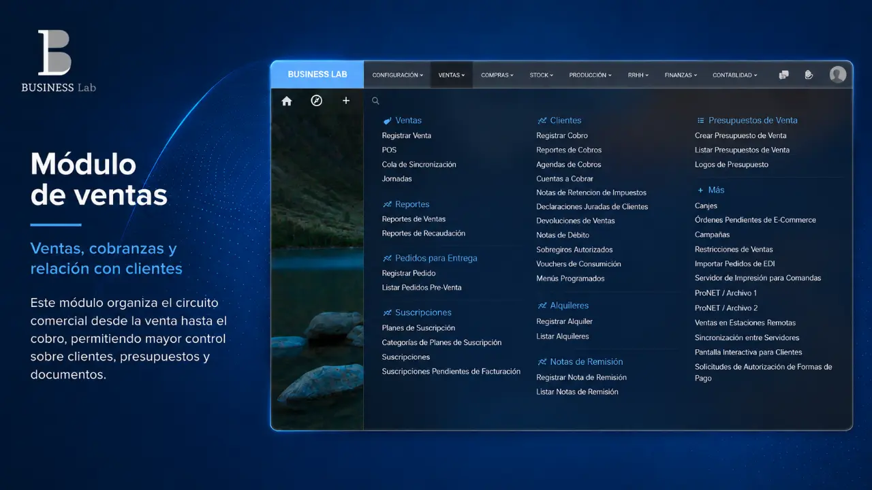Open ProNET / Archivo 1
Image resolution: width=872 pixels, height=490 pixels.
pos(726,293)
